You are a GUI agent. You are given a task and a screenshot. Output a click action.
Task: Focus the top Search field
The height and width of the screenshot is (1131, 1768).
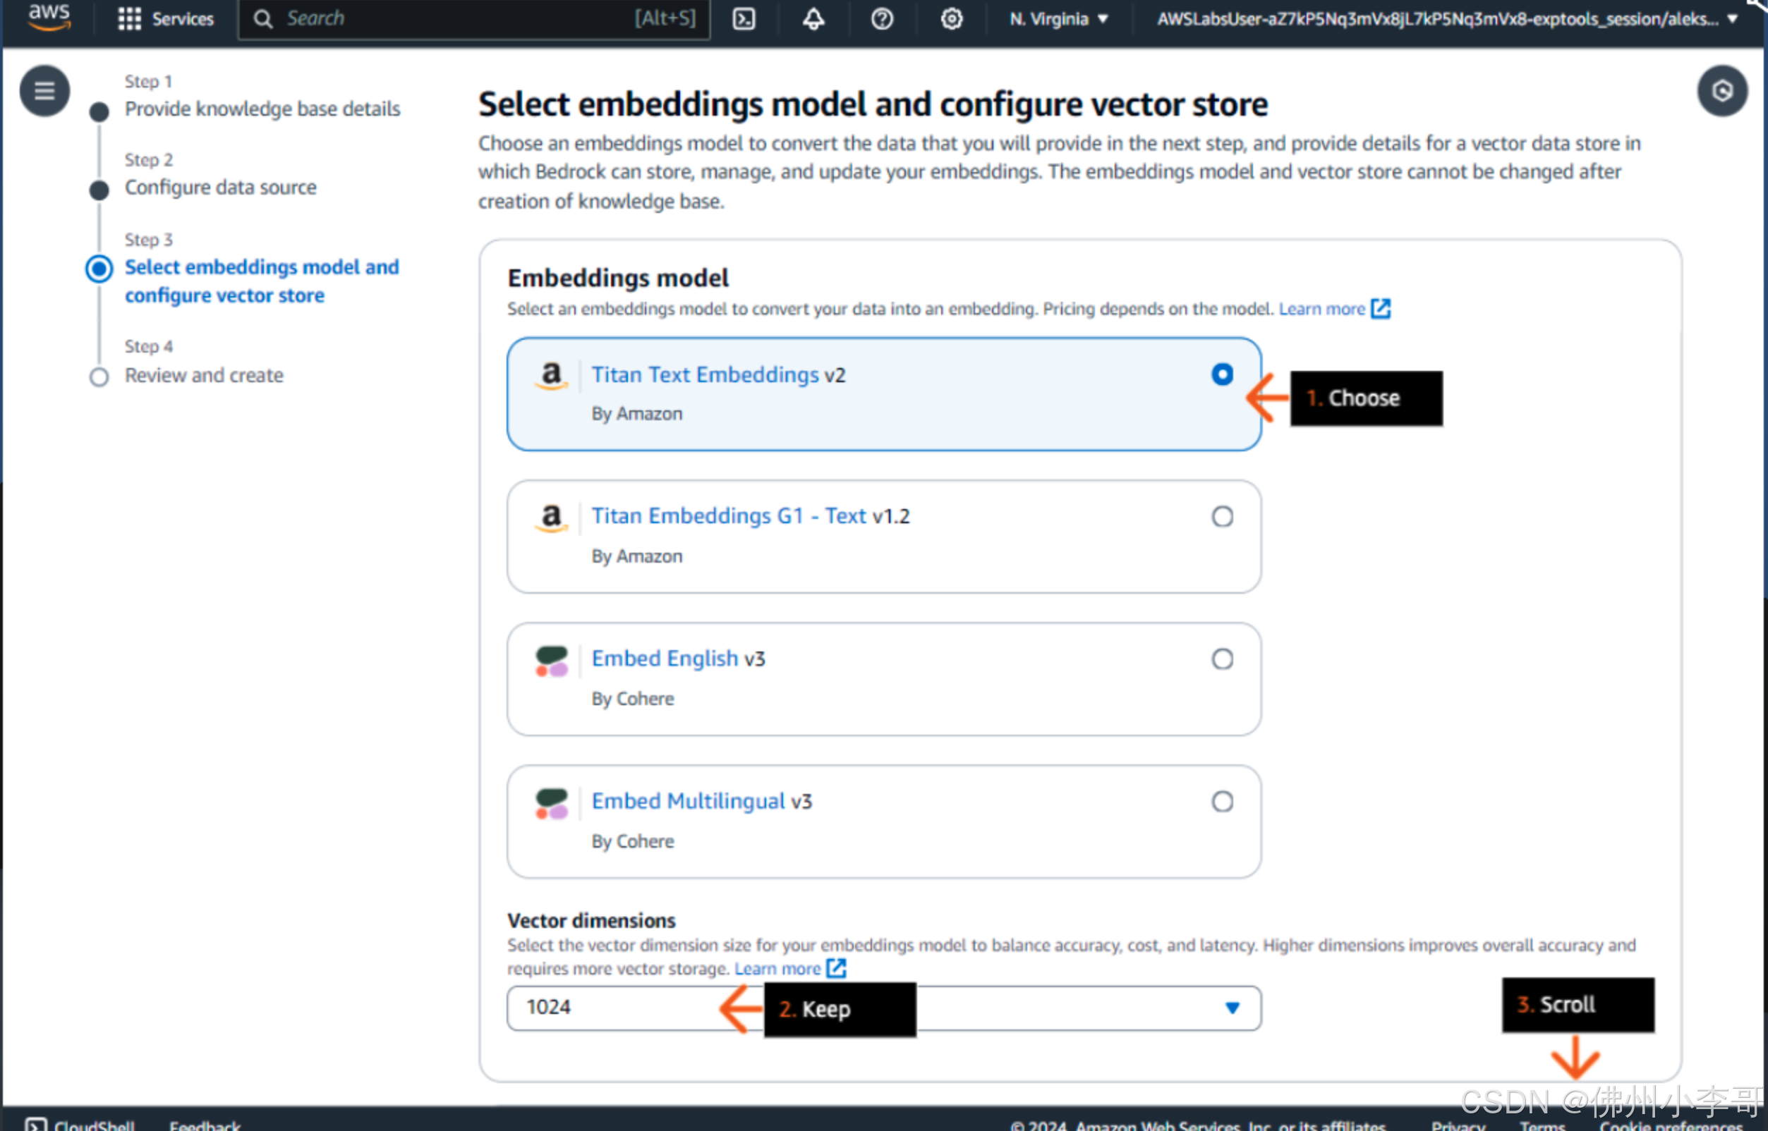pos(474,18)
